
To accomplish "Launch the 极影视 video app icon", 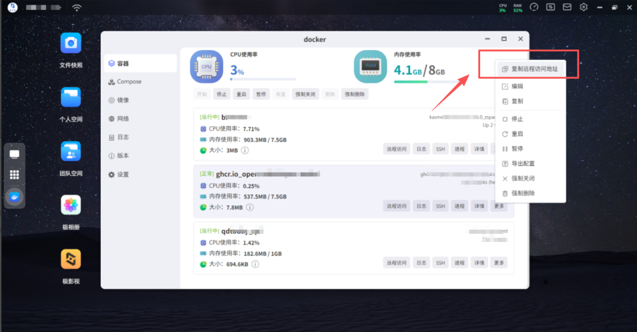I will tap(71, 260).
